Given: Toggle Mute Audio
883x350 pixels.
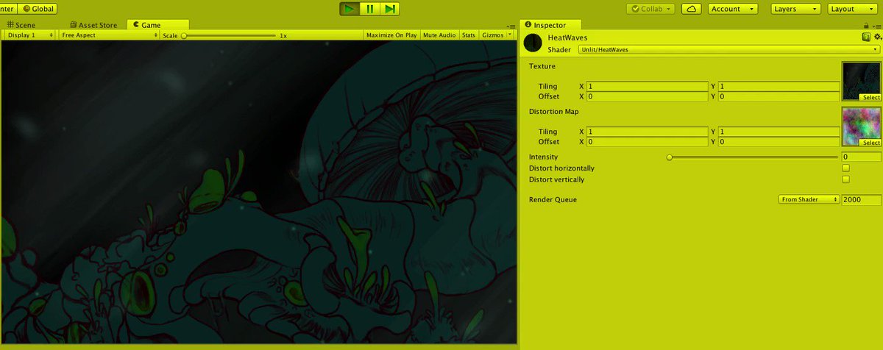Looking at the screenshot, I should (x=439, y=35).
